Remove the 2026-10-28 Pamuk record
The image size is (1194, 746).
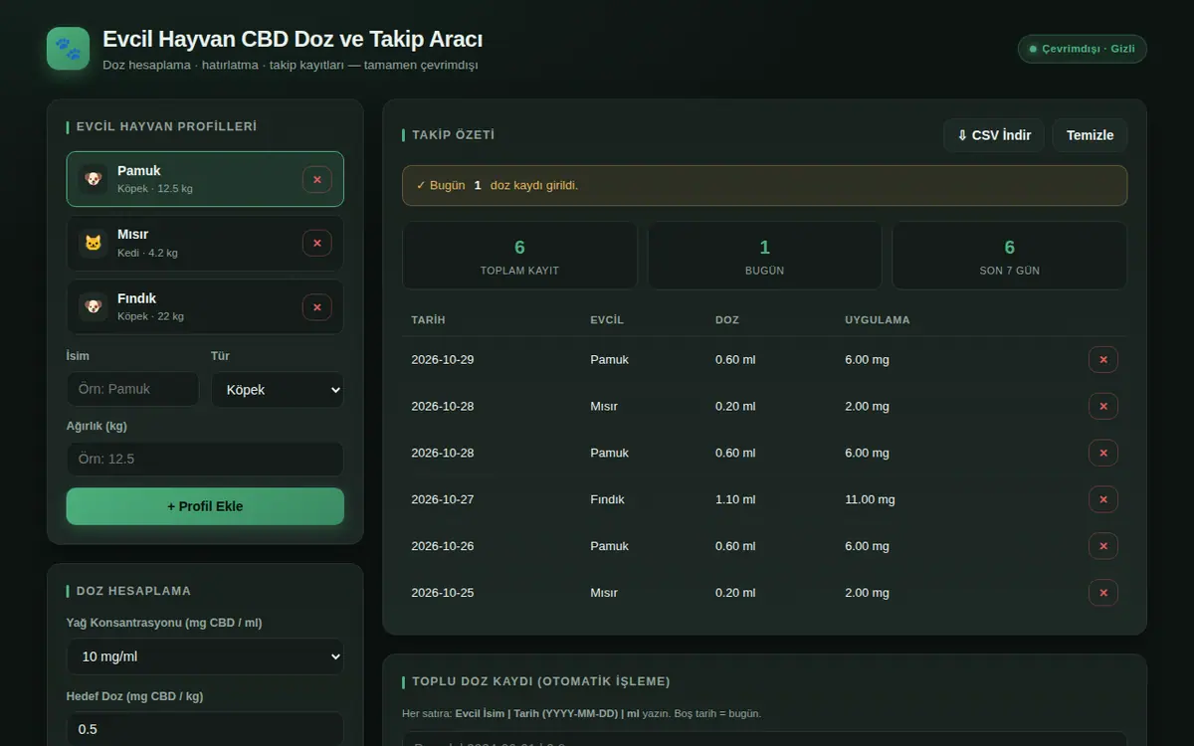tap(1102, 453)
